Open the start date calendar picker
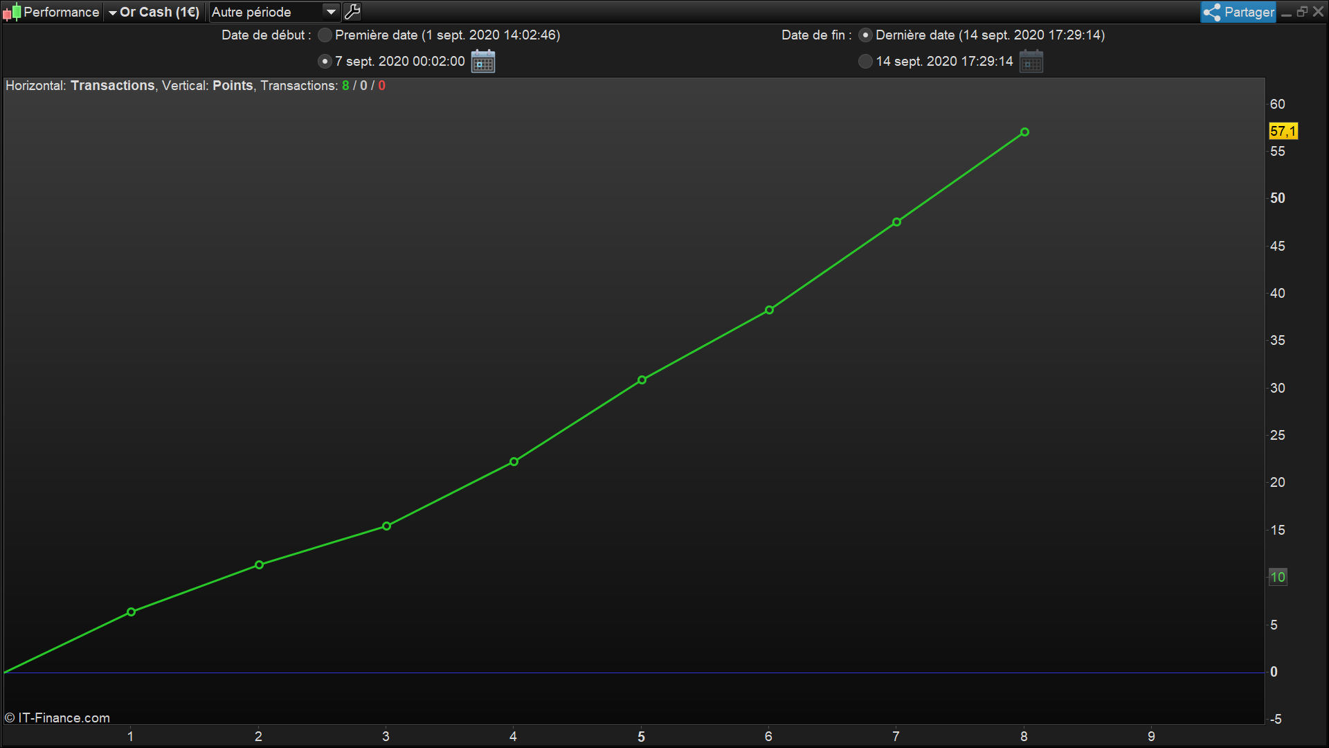 click(482, 62)
